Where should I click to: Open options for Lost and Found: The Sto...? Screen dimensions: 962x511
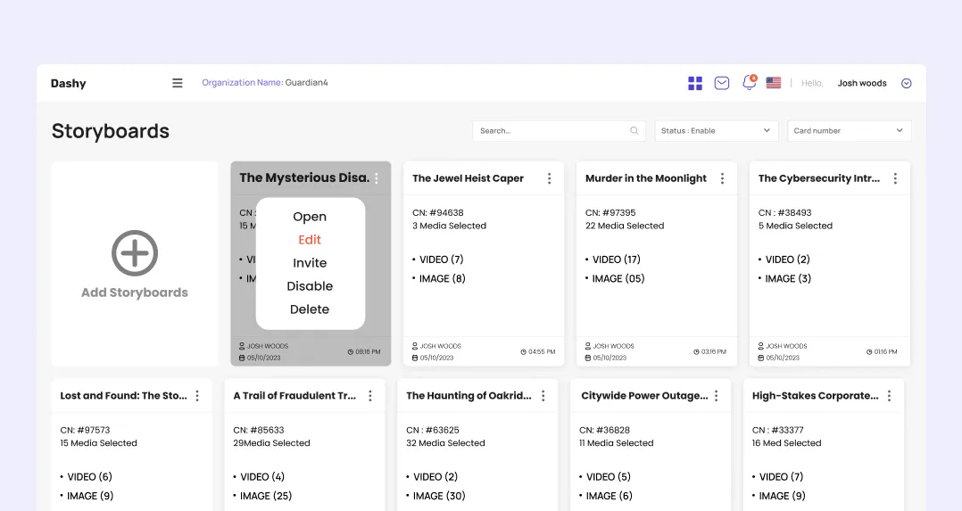click(x=197, y=396)
